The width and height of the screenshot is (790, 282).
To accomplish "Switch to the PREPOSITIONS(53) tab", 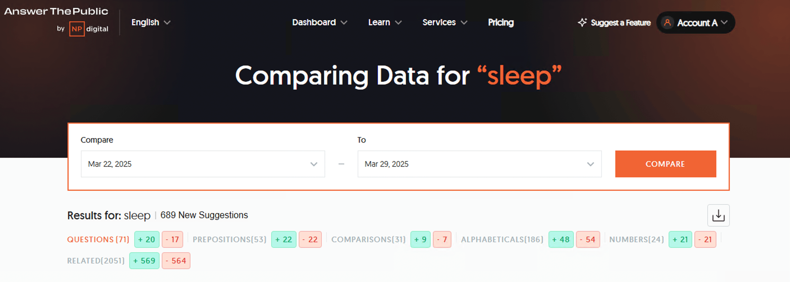I will 229,240.
